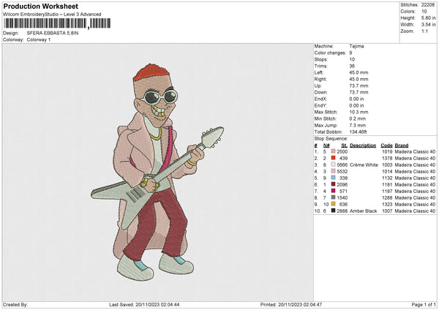The width and height of the screenshot is (439, 310).
Task: Click the Stop Sequence heading
Action: 331,138
